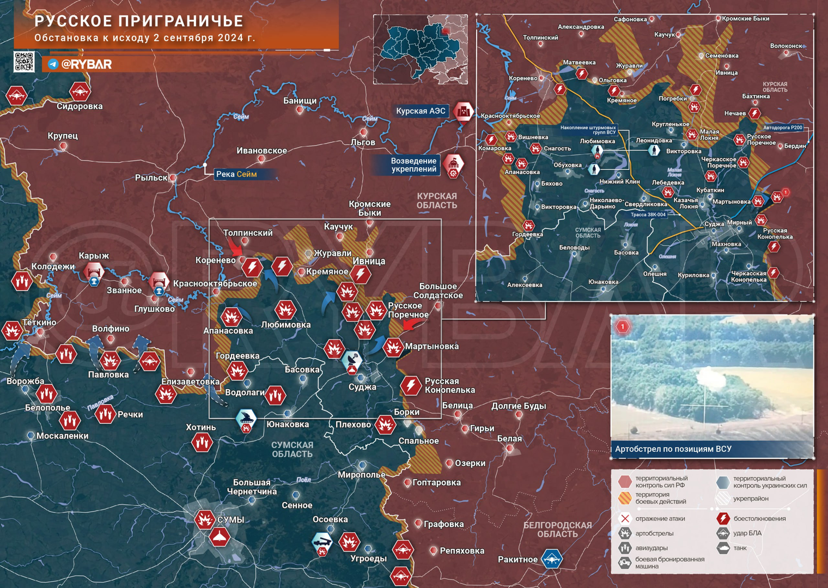
Task: Click the Автодорога Р200 road label
Action: [783, 128]
